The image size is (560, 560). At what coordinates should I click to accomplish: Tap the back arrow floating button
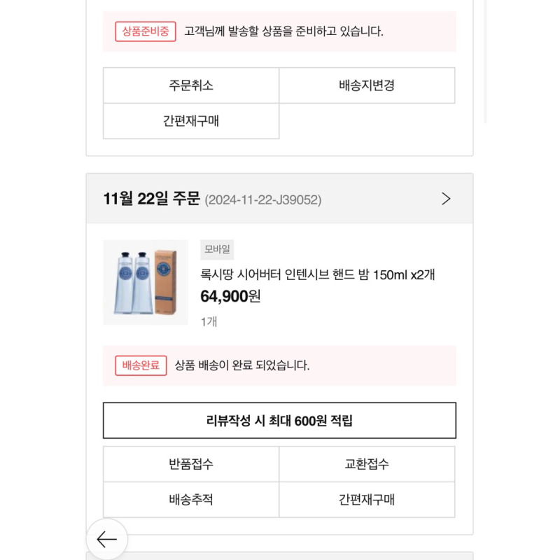tap(107, 539)
